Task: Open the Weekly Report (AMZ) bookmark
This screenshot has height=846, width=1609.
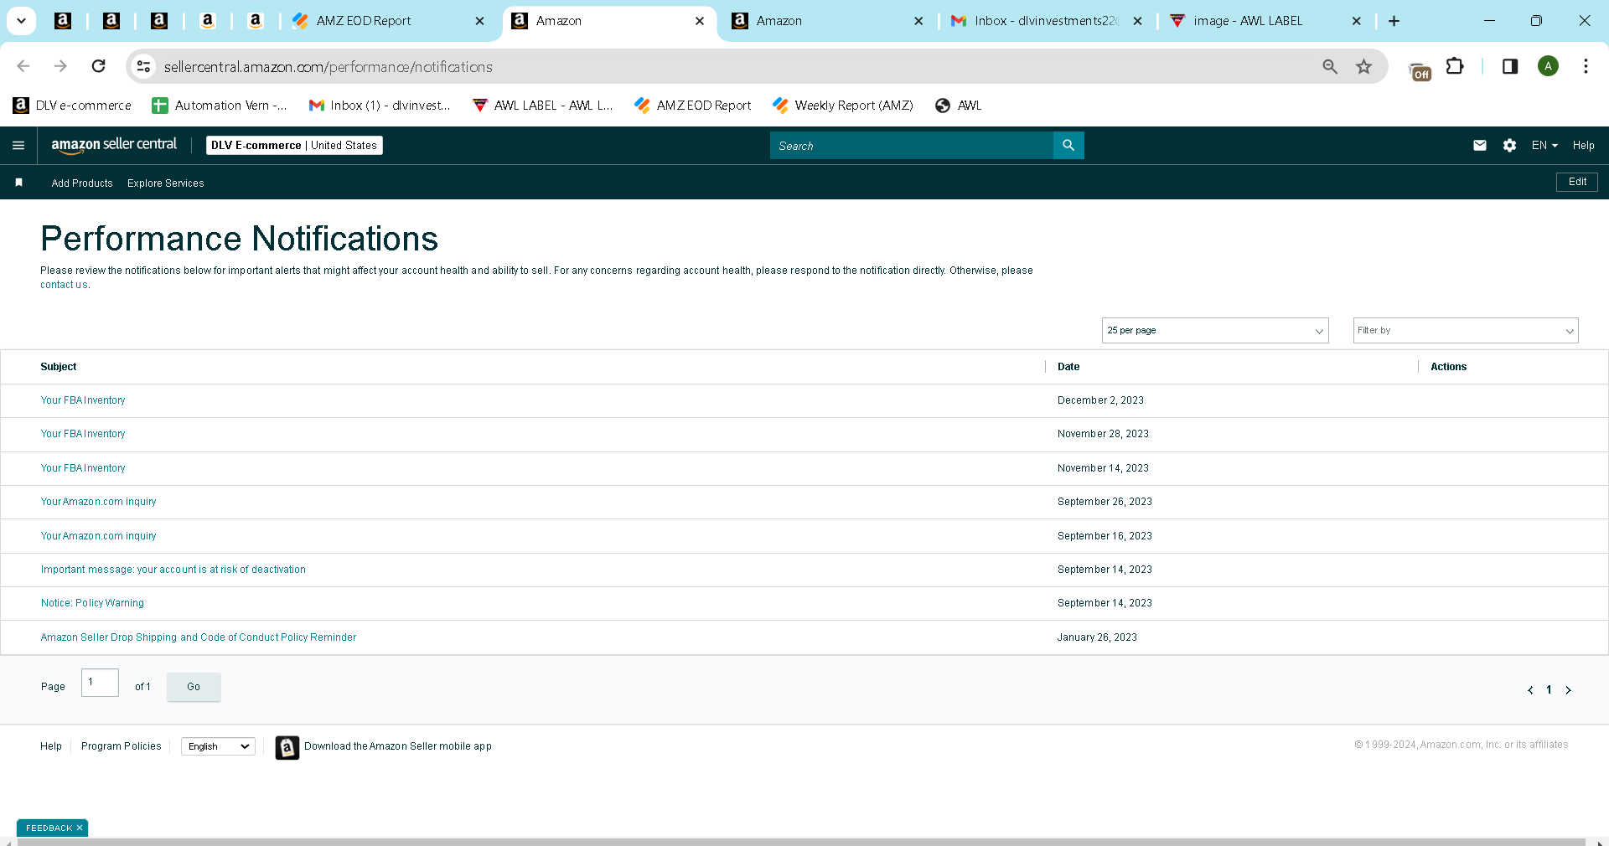Action: (x=843, y=106)
